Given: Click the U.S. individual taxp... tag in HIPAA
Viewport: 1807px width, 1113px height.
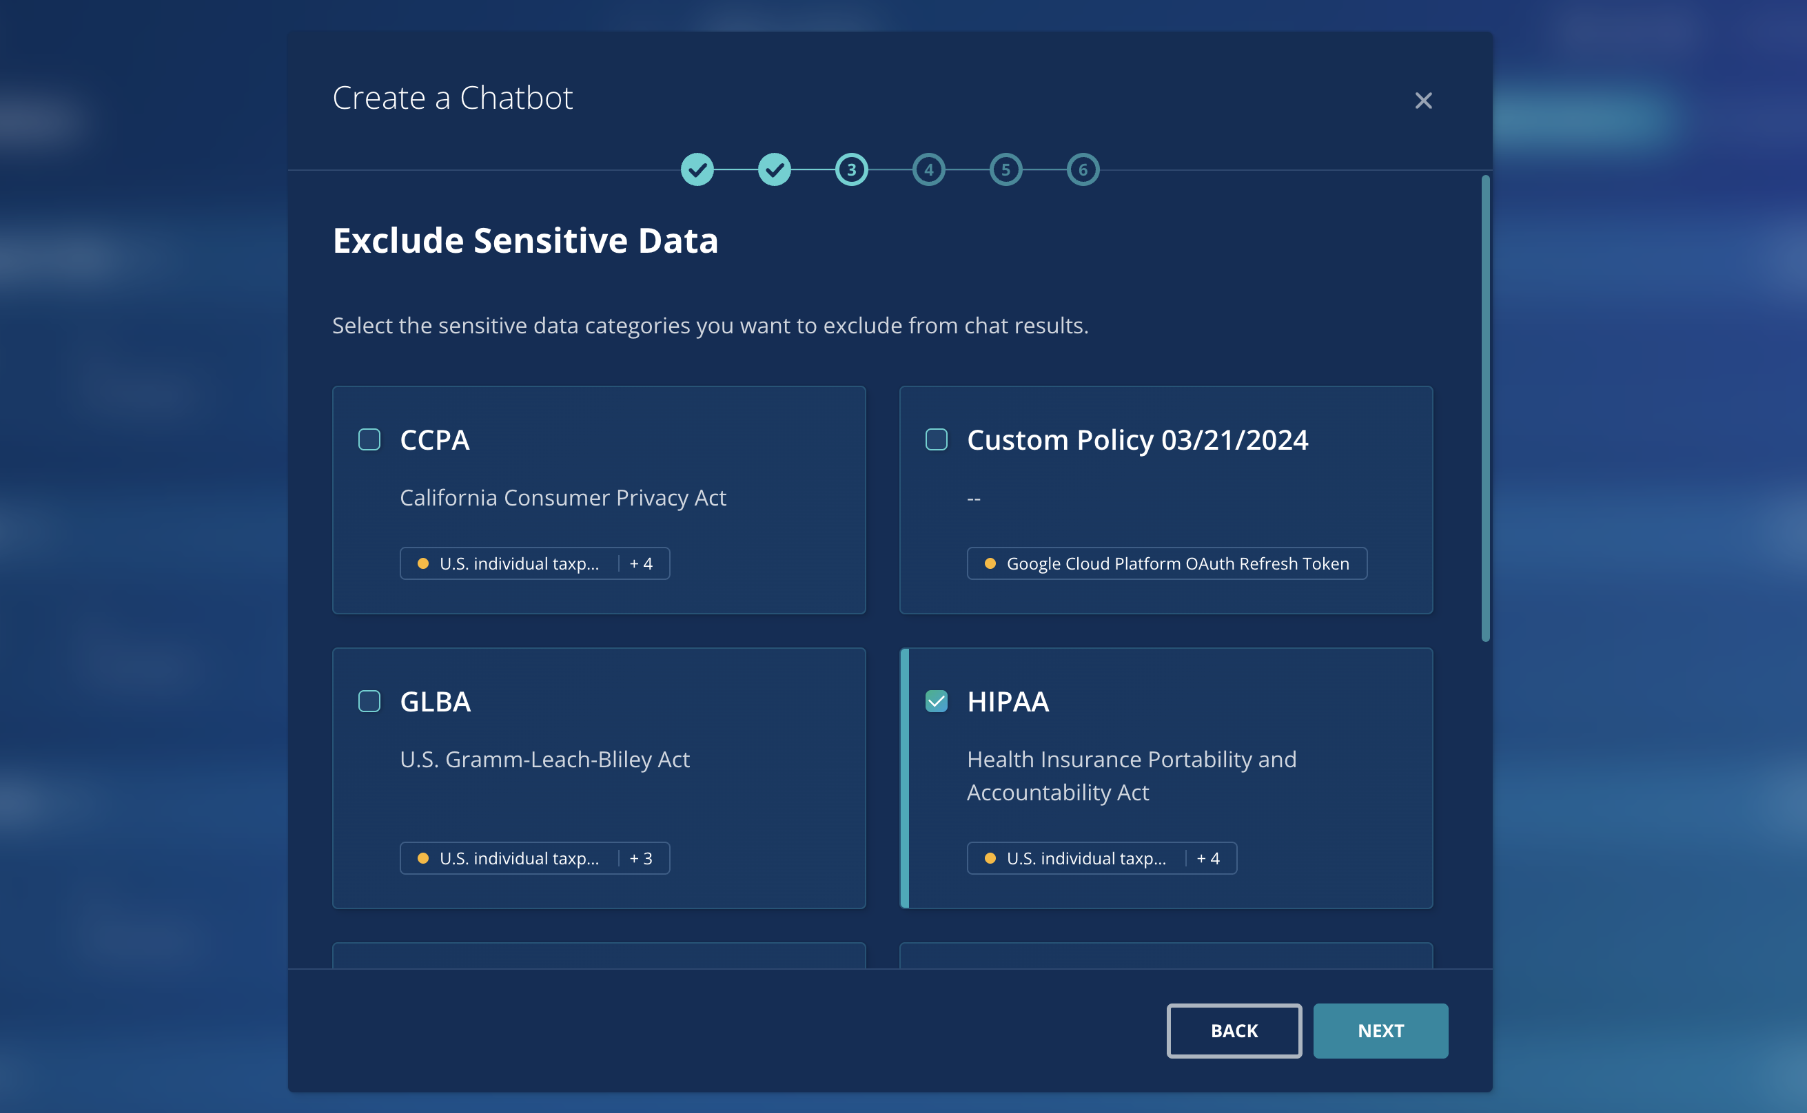Looking at the screenshot, I should pyautogui.click(x=1086, y=858).
